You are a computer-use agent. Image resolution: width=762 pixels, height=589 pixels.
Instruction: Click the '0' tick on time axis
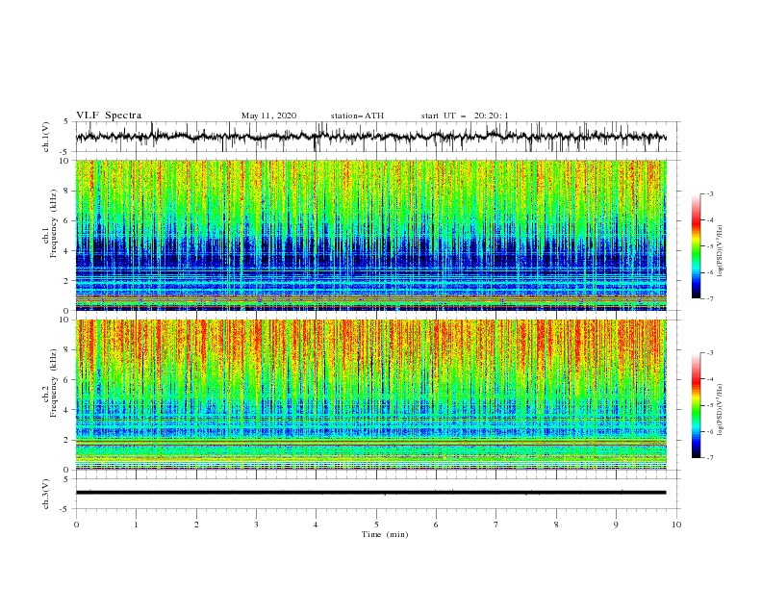point(76,525)
